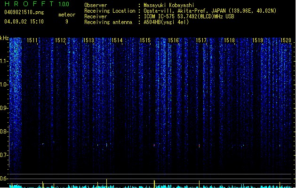This screenshot has height=188, width=296.
Task: Click the 0.9 frequency axis label
Action: 4,108
